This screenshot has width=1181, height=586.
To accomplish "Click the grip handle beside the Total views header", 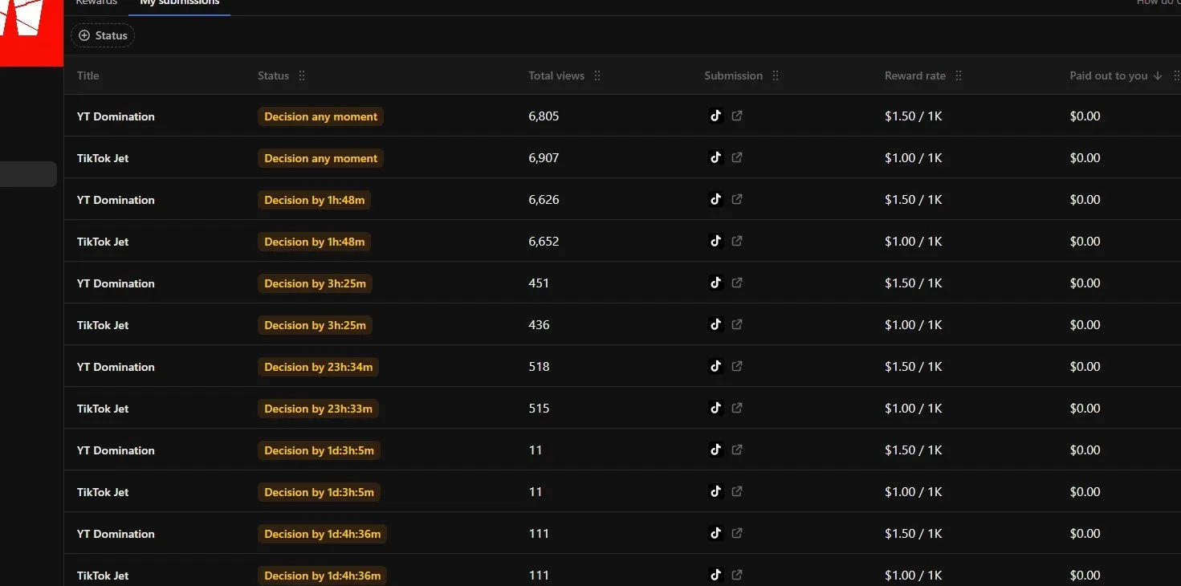I will [x=597, y=75].
